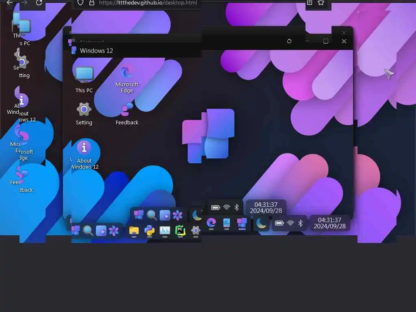Toggle the moon theme button inside Windows 12 window
This screenshot has width=416, height=312.
click(197, 215)
